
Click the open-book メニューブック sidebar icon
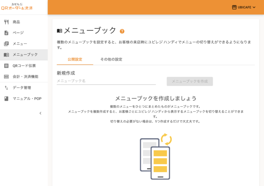[x=6, y=55]
